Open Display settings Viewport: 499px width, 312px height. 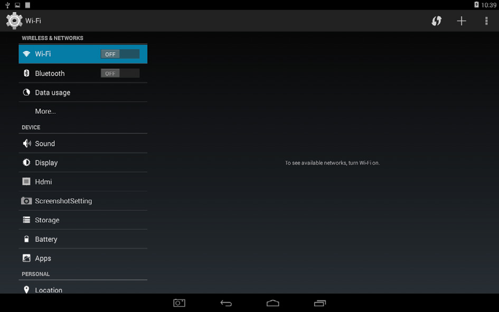(x=83, y=163)
